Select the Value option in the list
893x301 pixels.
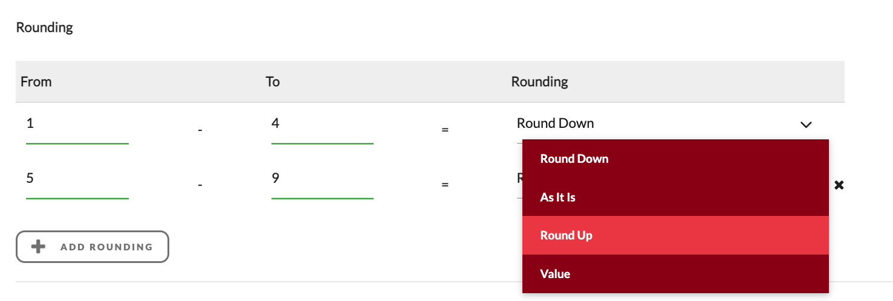(675, 274)
